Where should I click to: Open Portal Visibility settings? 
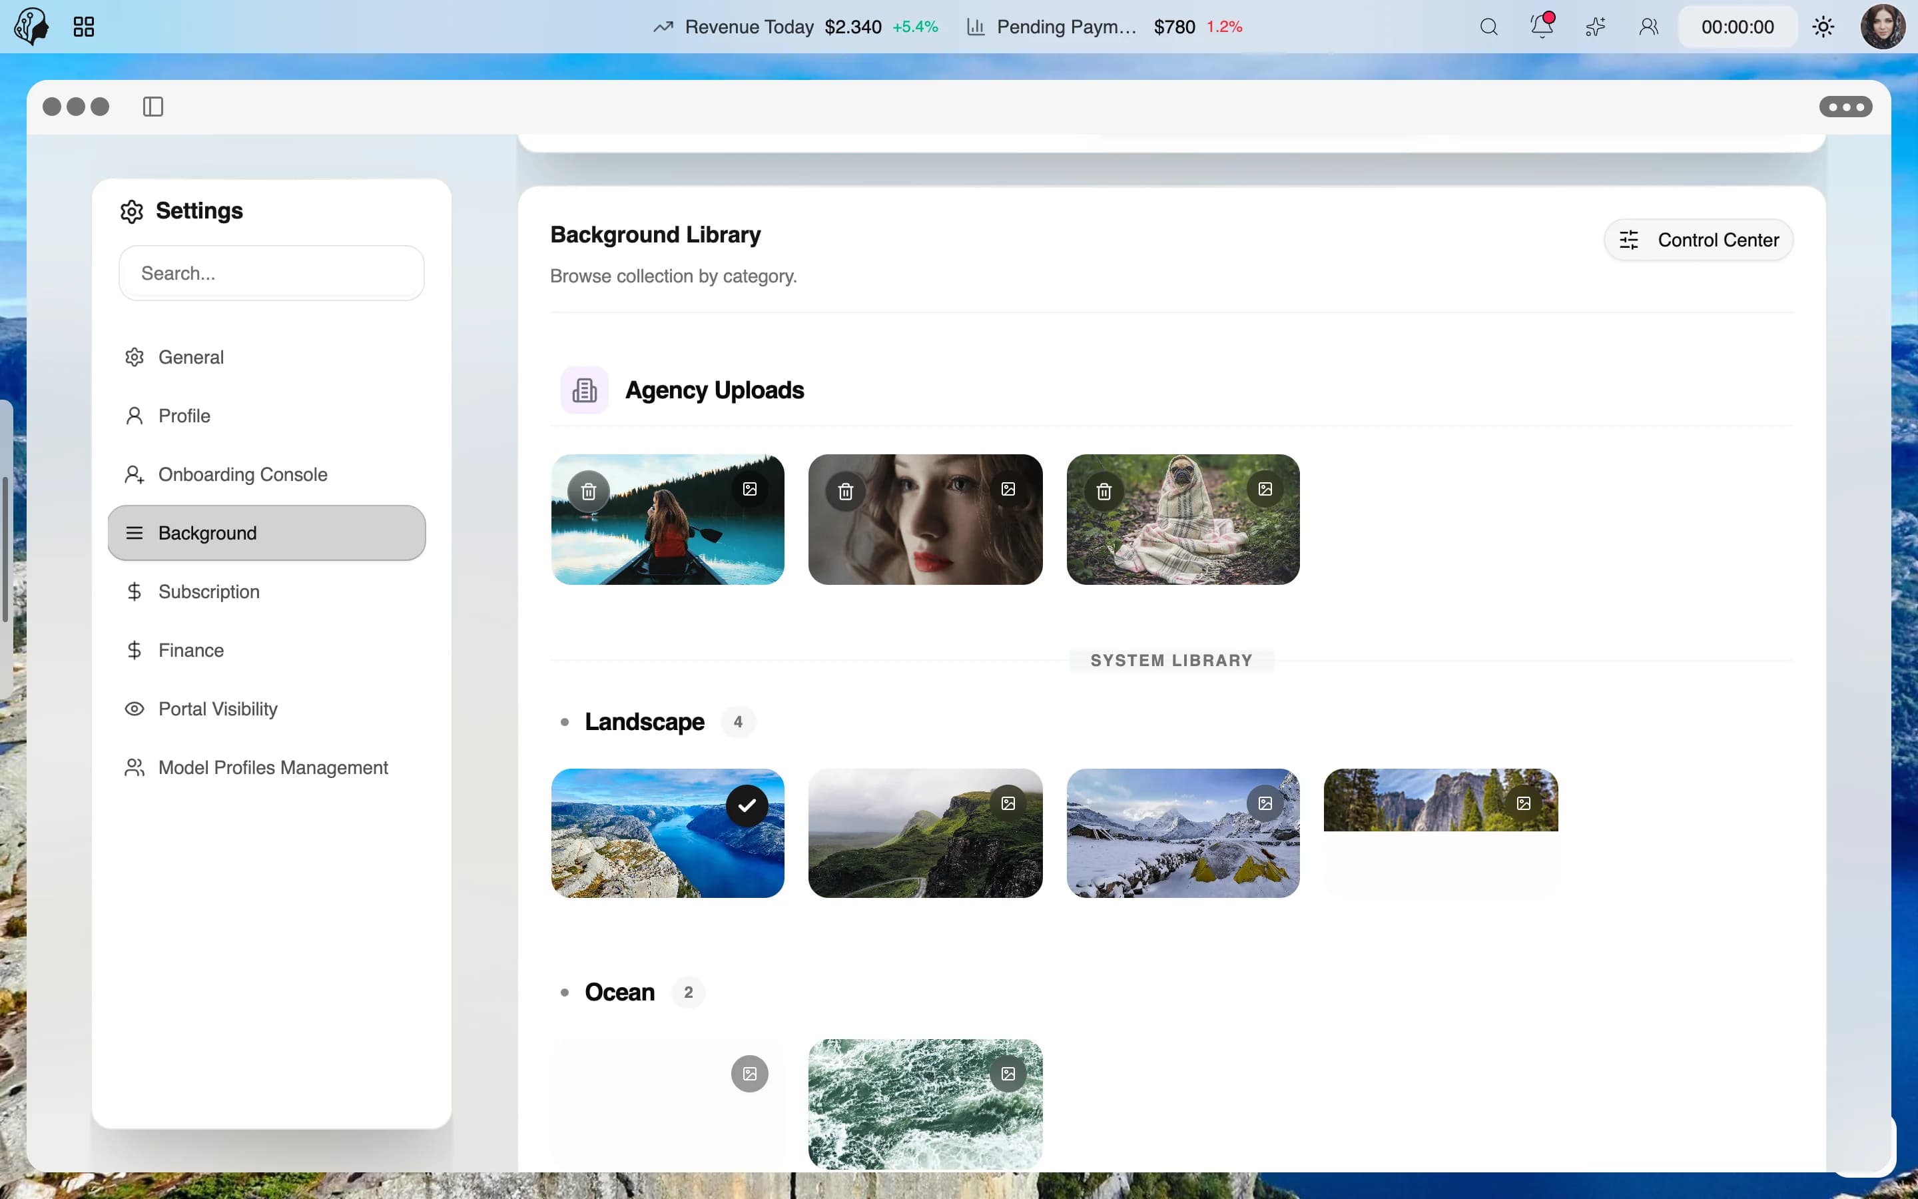click(266, 709)
